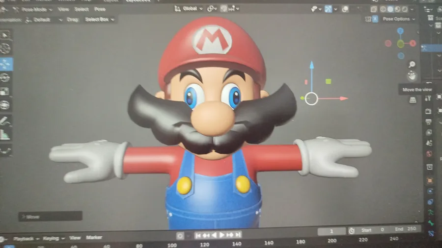
Task: Toggle auto keying record button in timeline
Action: click(180, 236)
